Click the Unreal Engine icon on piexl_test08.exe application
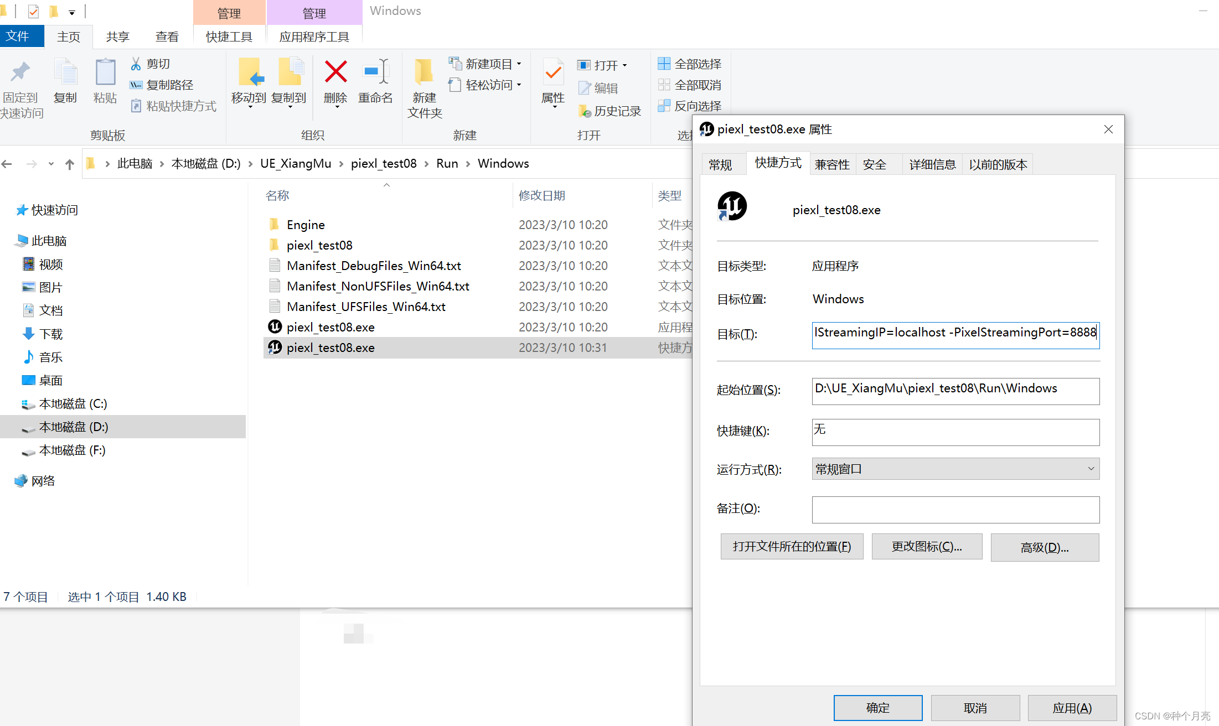 (275, 326)
